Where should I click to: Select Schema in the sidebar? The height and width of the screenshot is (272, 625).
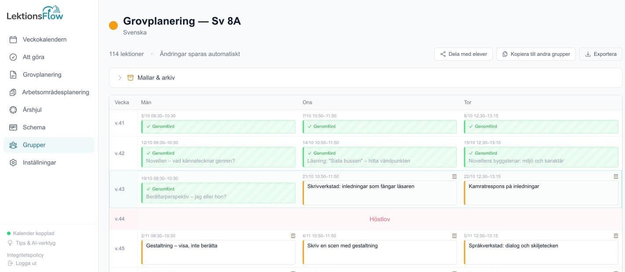coord(49,127)
